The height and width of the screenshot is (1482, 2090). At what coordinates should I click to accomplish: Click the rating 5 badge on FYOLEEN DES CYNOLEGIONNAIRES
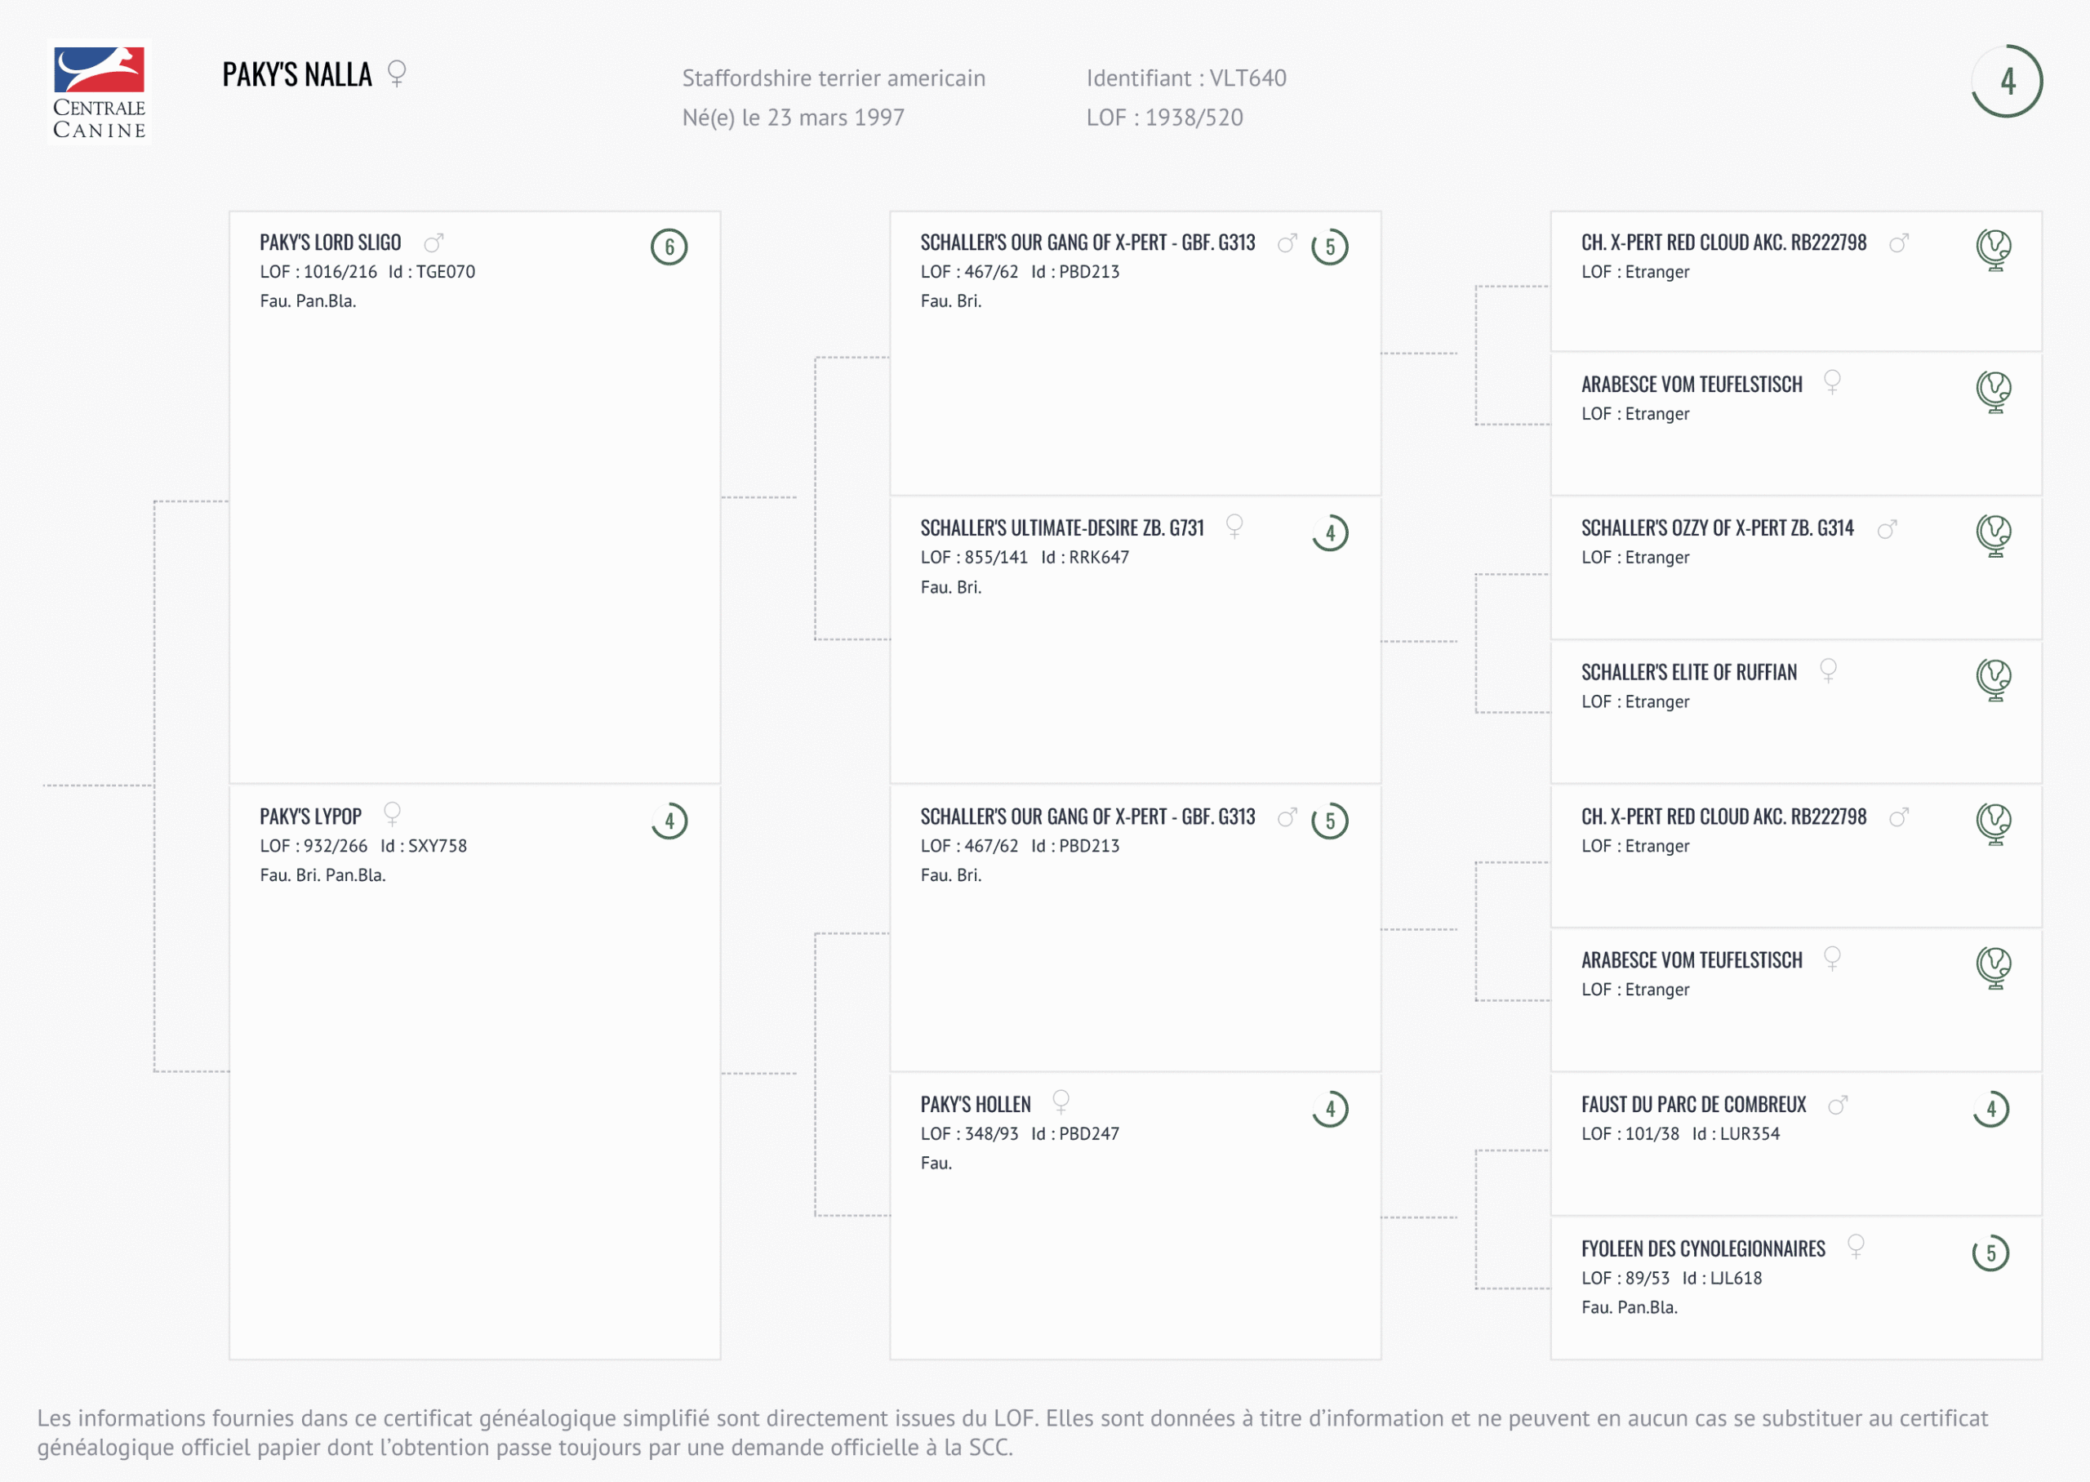[1990, 1253]
